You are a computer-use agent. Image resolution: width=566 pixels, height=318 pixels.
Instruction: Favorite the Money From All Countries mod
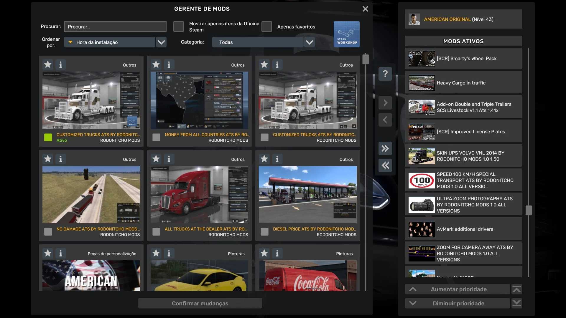tap(156, 64)
